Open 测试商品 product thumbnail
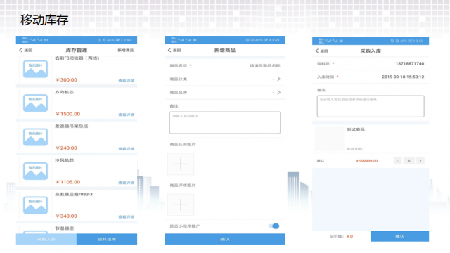450x253 pixels. click(x=329, y=139)
